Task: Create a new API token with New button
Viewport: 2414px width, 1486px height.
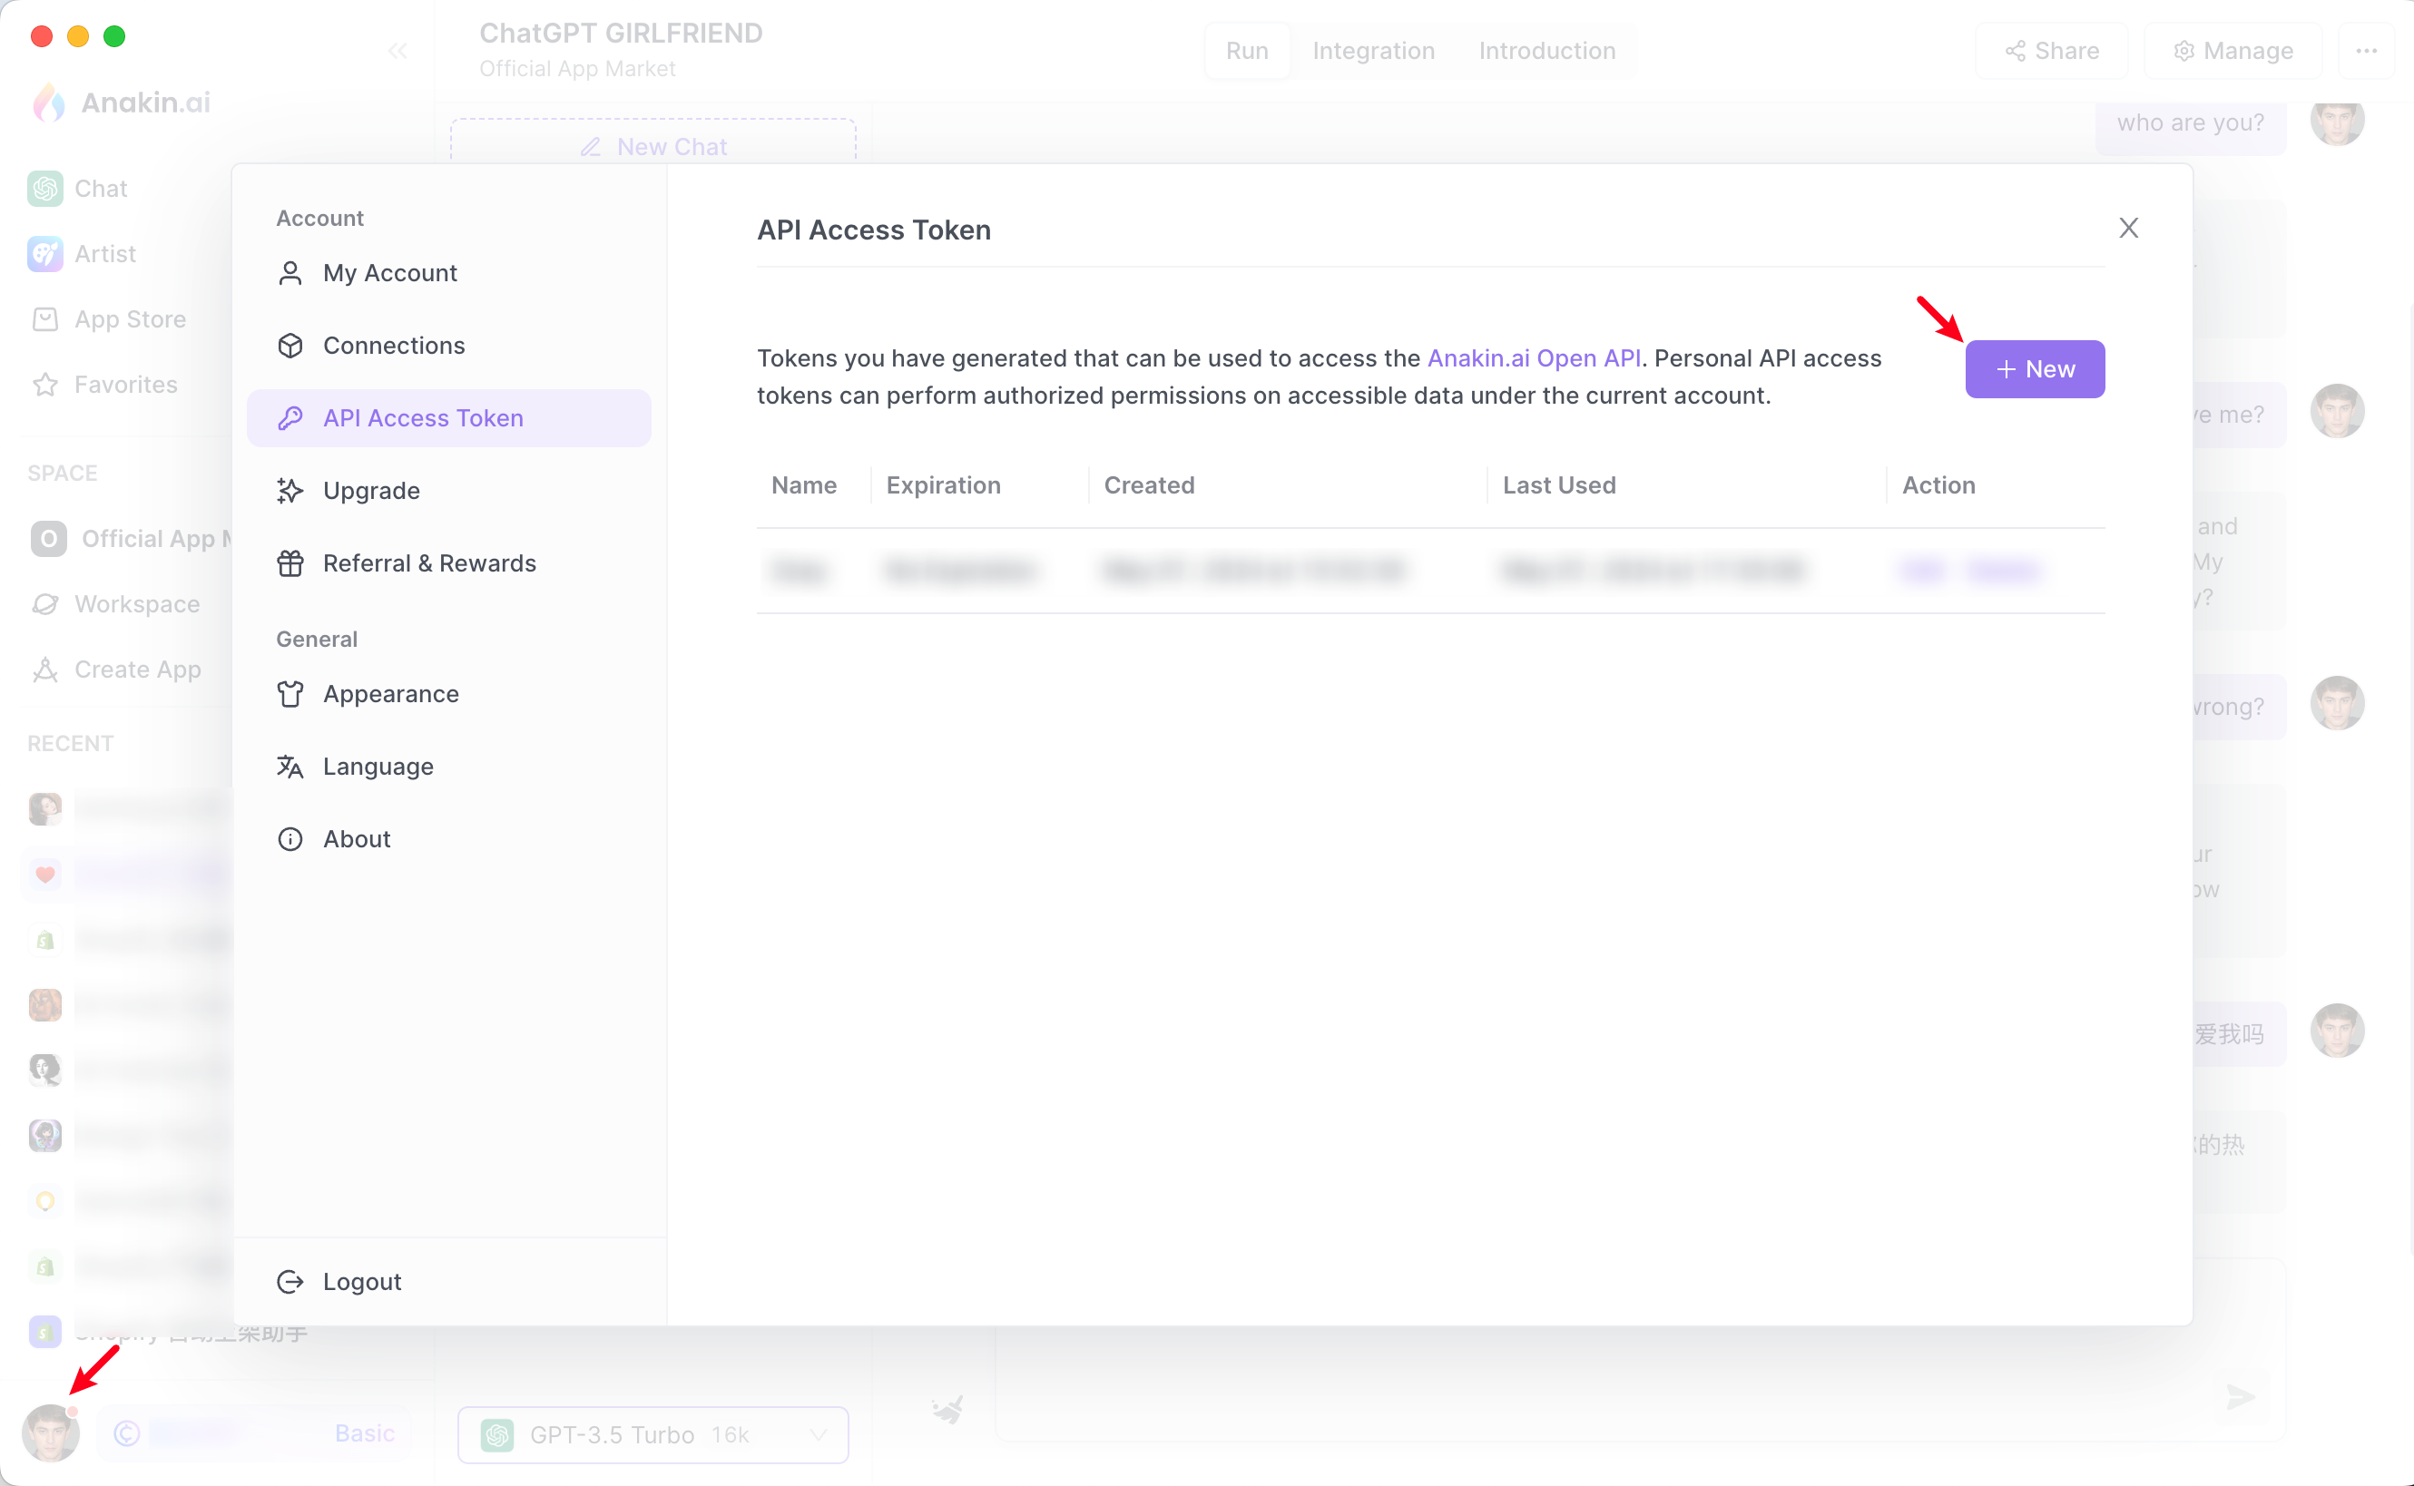Action: (2035, 369)
